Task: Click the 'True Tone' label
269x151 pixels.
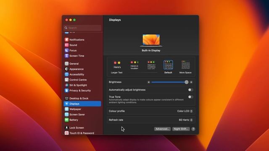Action: tap(115, 97)
